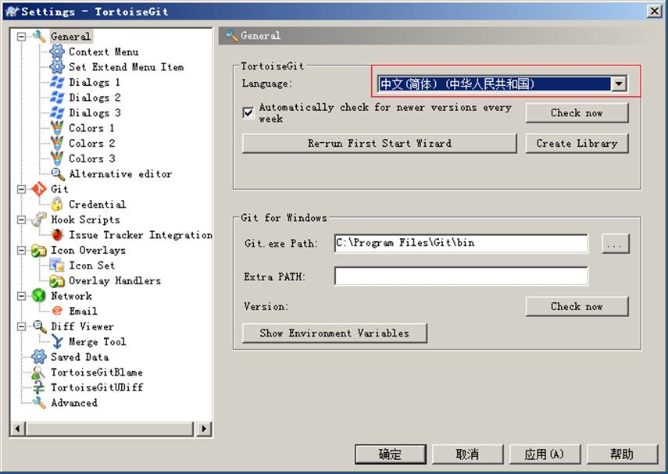Apply changes with 应用(A) button
The height and width of the screenshot is (474, 668).
click(545, 454)
